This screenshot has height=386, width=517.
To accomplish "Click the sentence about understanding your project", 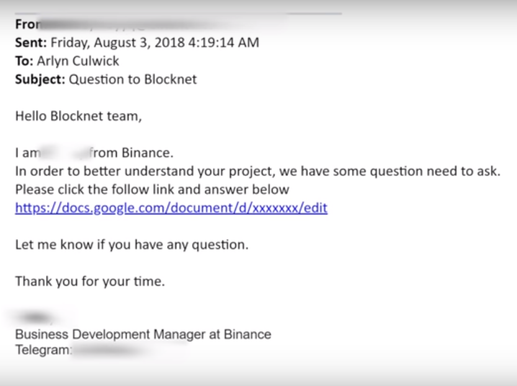I will (x=258, y=171).
